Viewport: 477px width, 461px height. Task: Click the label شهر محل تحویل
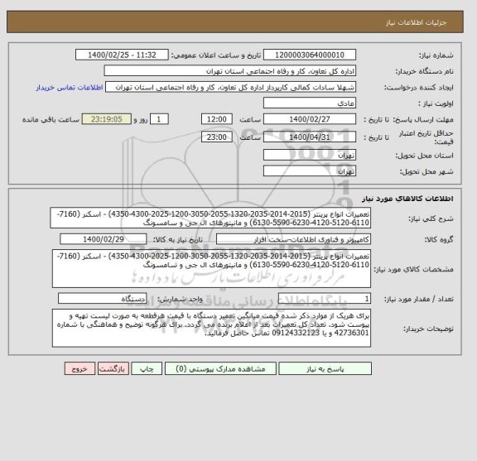[426, 171]
